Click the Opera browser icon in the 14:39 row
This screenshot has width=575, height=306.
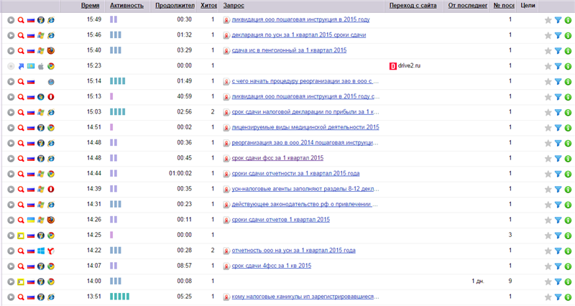pos(51,190)
